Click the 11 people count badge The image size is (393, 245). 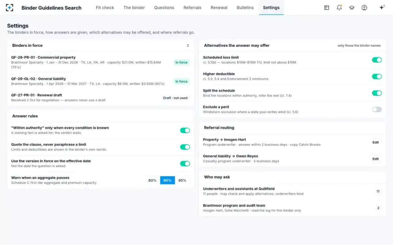378,191
